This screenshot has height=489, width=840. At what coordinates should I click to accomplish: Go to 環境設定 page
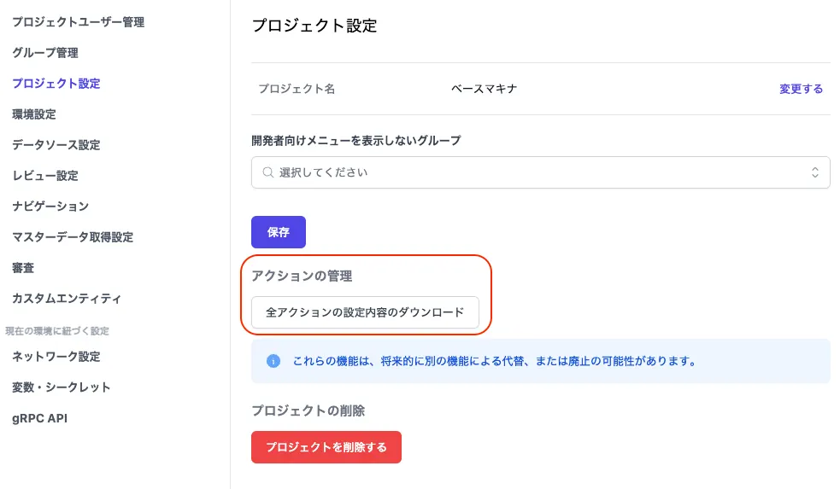click(33, 114)
